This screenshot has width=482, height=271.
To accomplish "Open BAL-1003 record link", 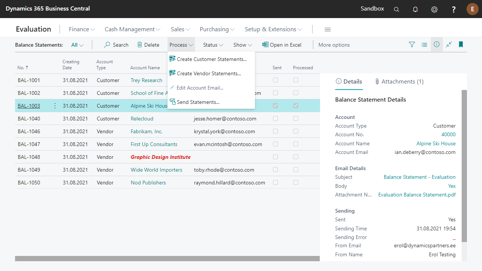I will (29, 106).
